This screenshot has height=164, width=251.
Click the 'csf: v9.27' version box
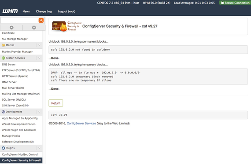click(148, 115)
